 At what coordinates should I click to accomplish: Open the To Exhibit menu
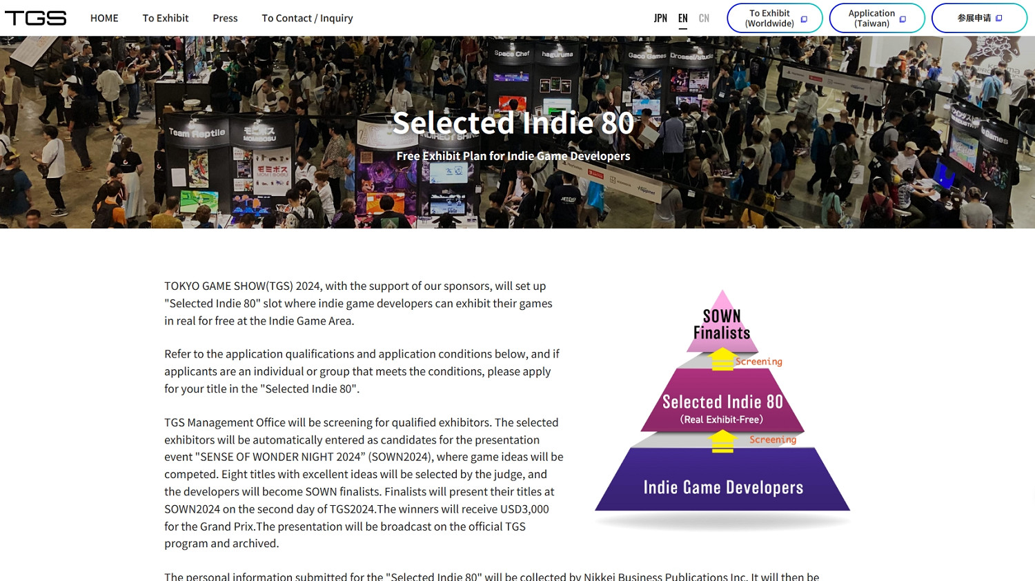pos(166,18)
